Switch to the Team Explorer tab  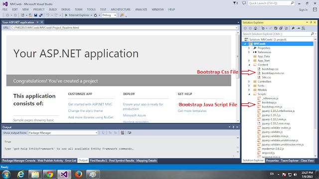290,161
